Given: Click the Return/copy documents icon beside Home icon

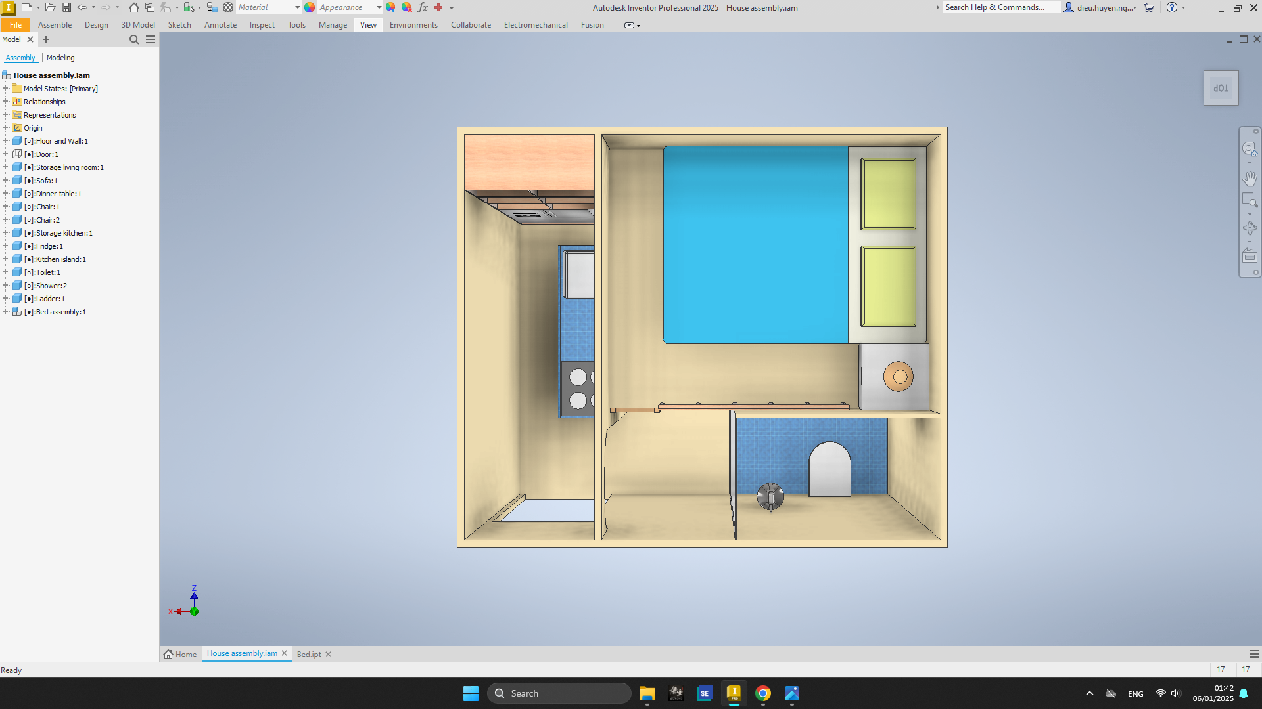Looking at the screenshot, I should pyautogui.click(x=150, y=7).
